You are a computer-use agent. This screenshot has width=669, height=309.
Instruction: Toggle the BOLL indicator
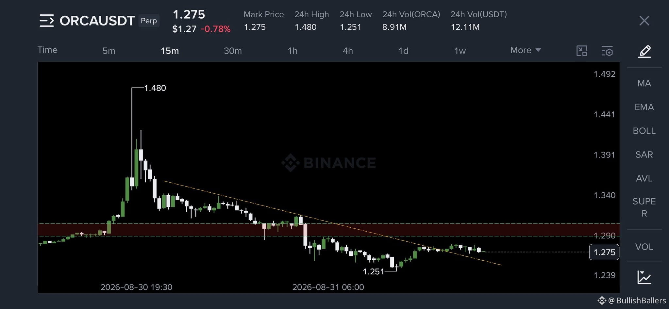pos(644,131)
